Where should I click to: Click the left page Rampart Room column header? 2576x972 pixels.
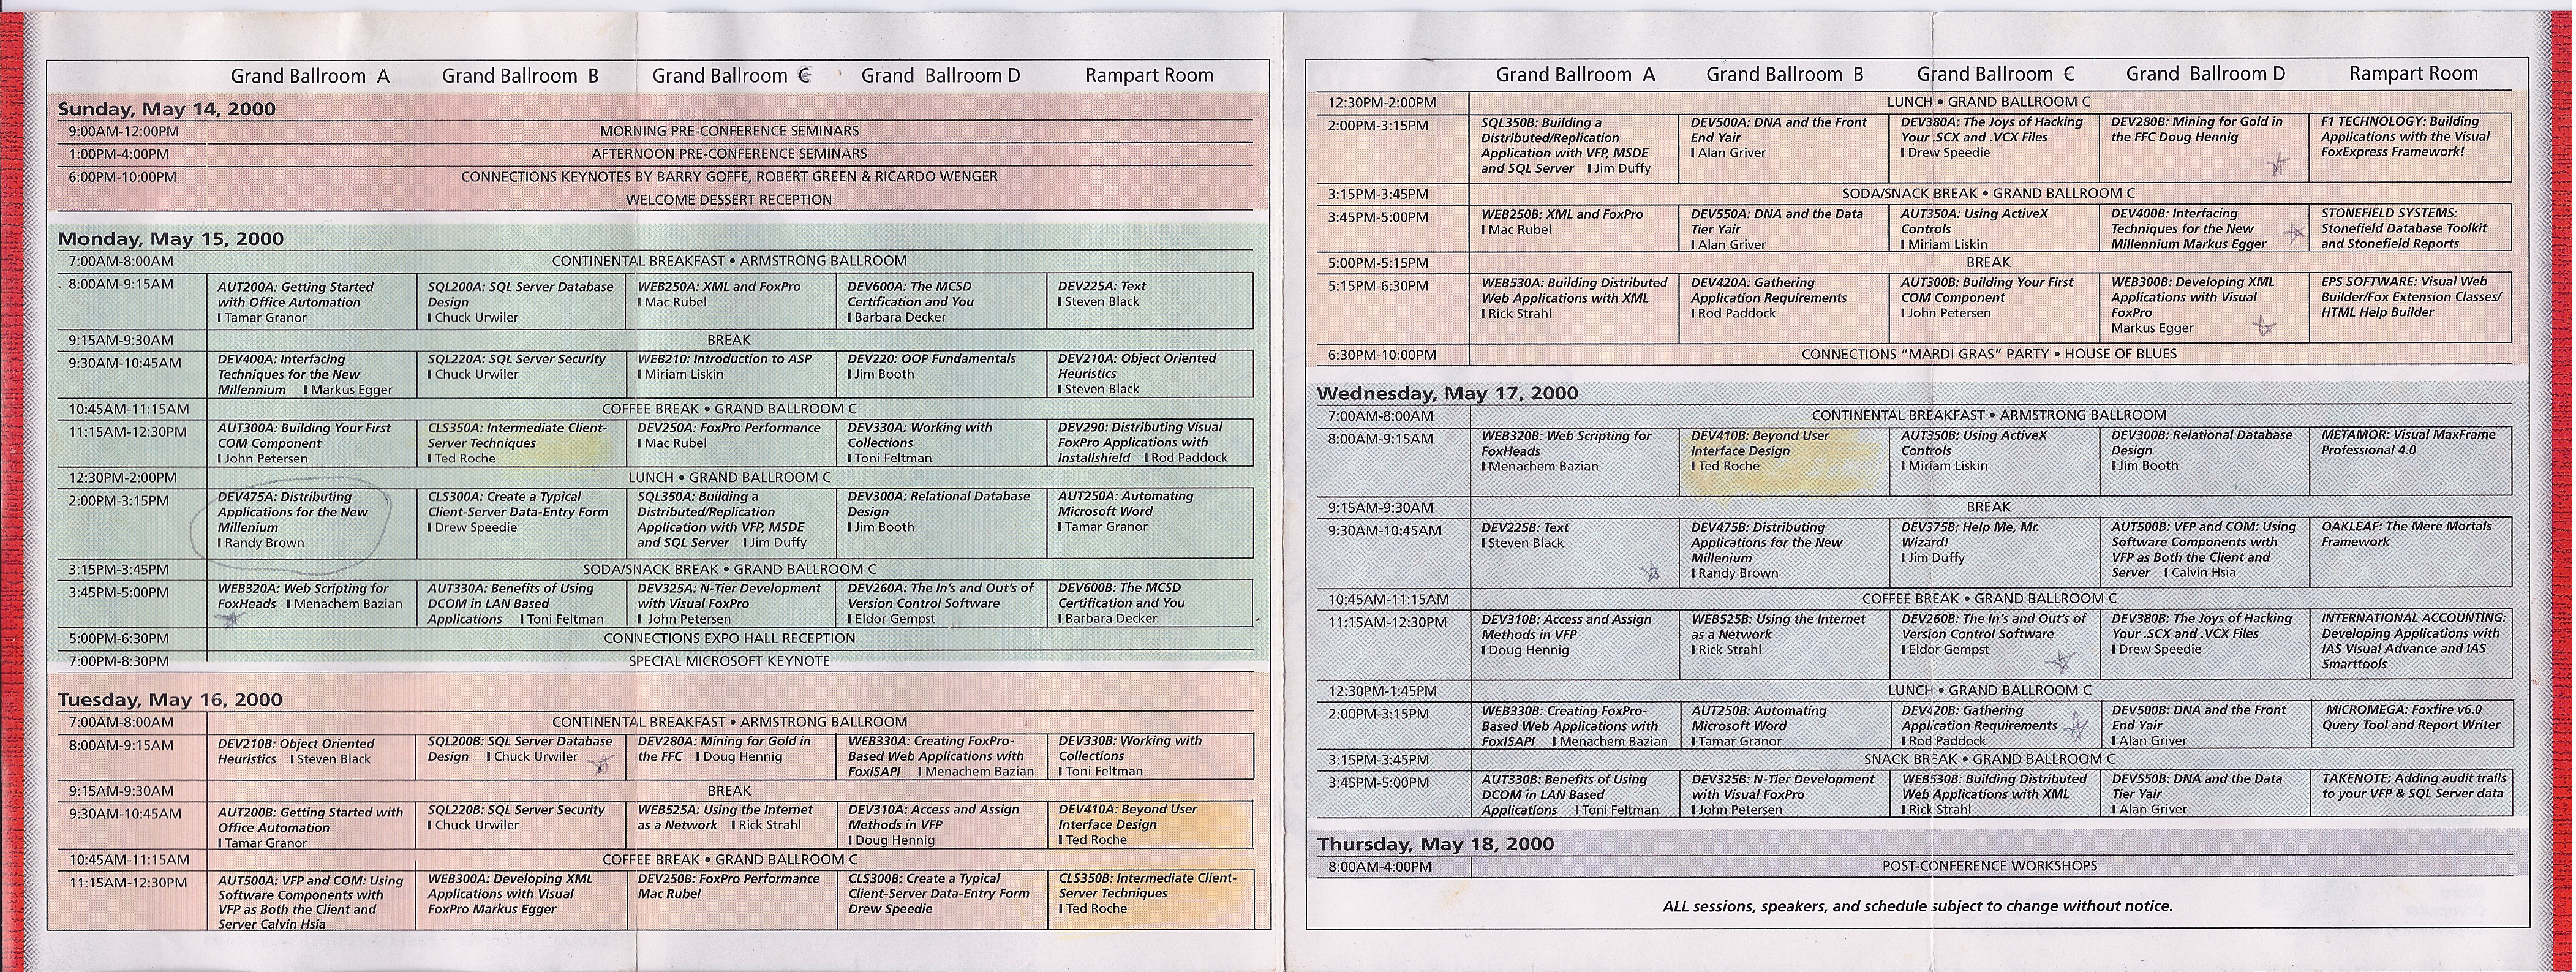1149,76
